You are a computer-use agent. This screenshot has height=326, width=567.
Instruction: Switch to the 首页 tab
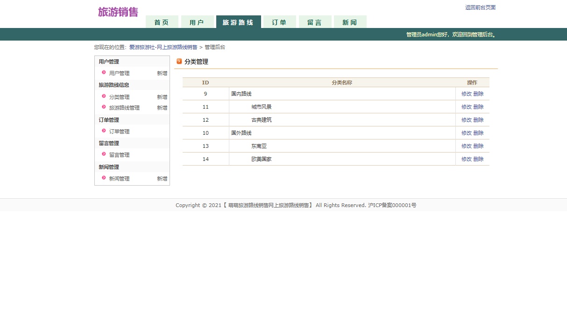pos(162,21)
